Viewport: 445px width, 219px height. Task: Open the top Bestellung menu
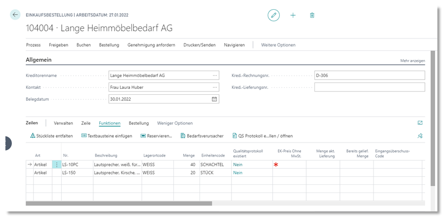tap(109, 45)
